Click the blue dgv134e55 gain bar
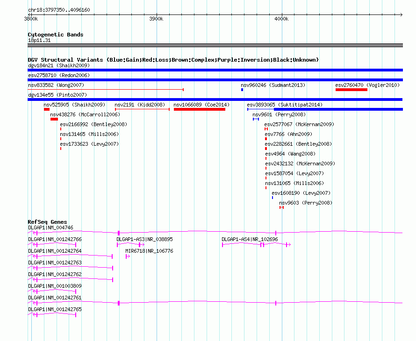416x341 pixels. pos(215,99)
